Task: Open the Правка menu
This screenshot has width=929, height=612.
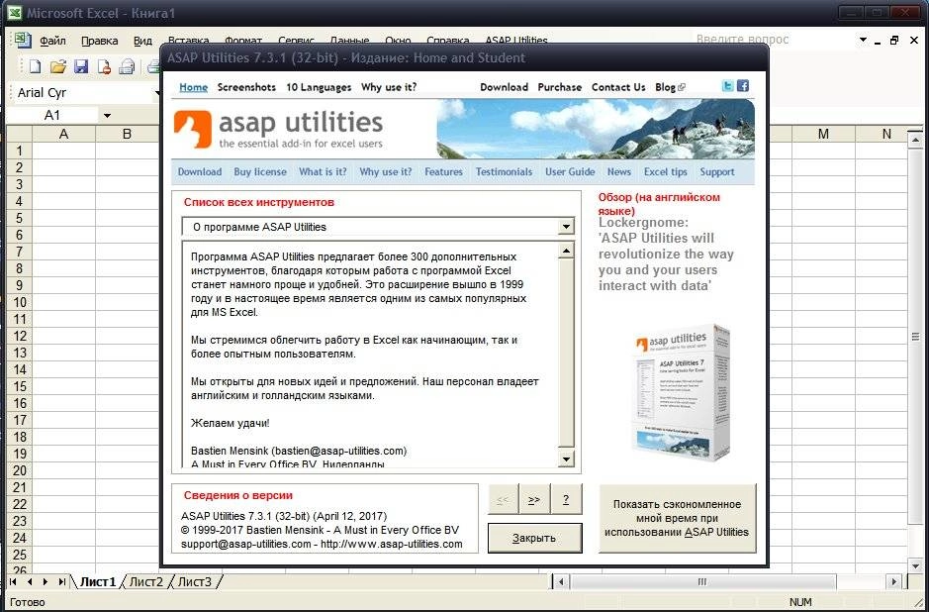Action: [100, 41]
